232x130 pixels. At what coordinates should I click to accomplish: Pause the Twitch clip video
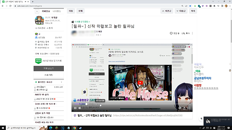point(75,108)
